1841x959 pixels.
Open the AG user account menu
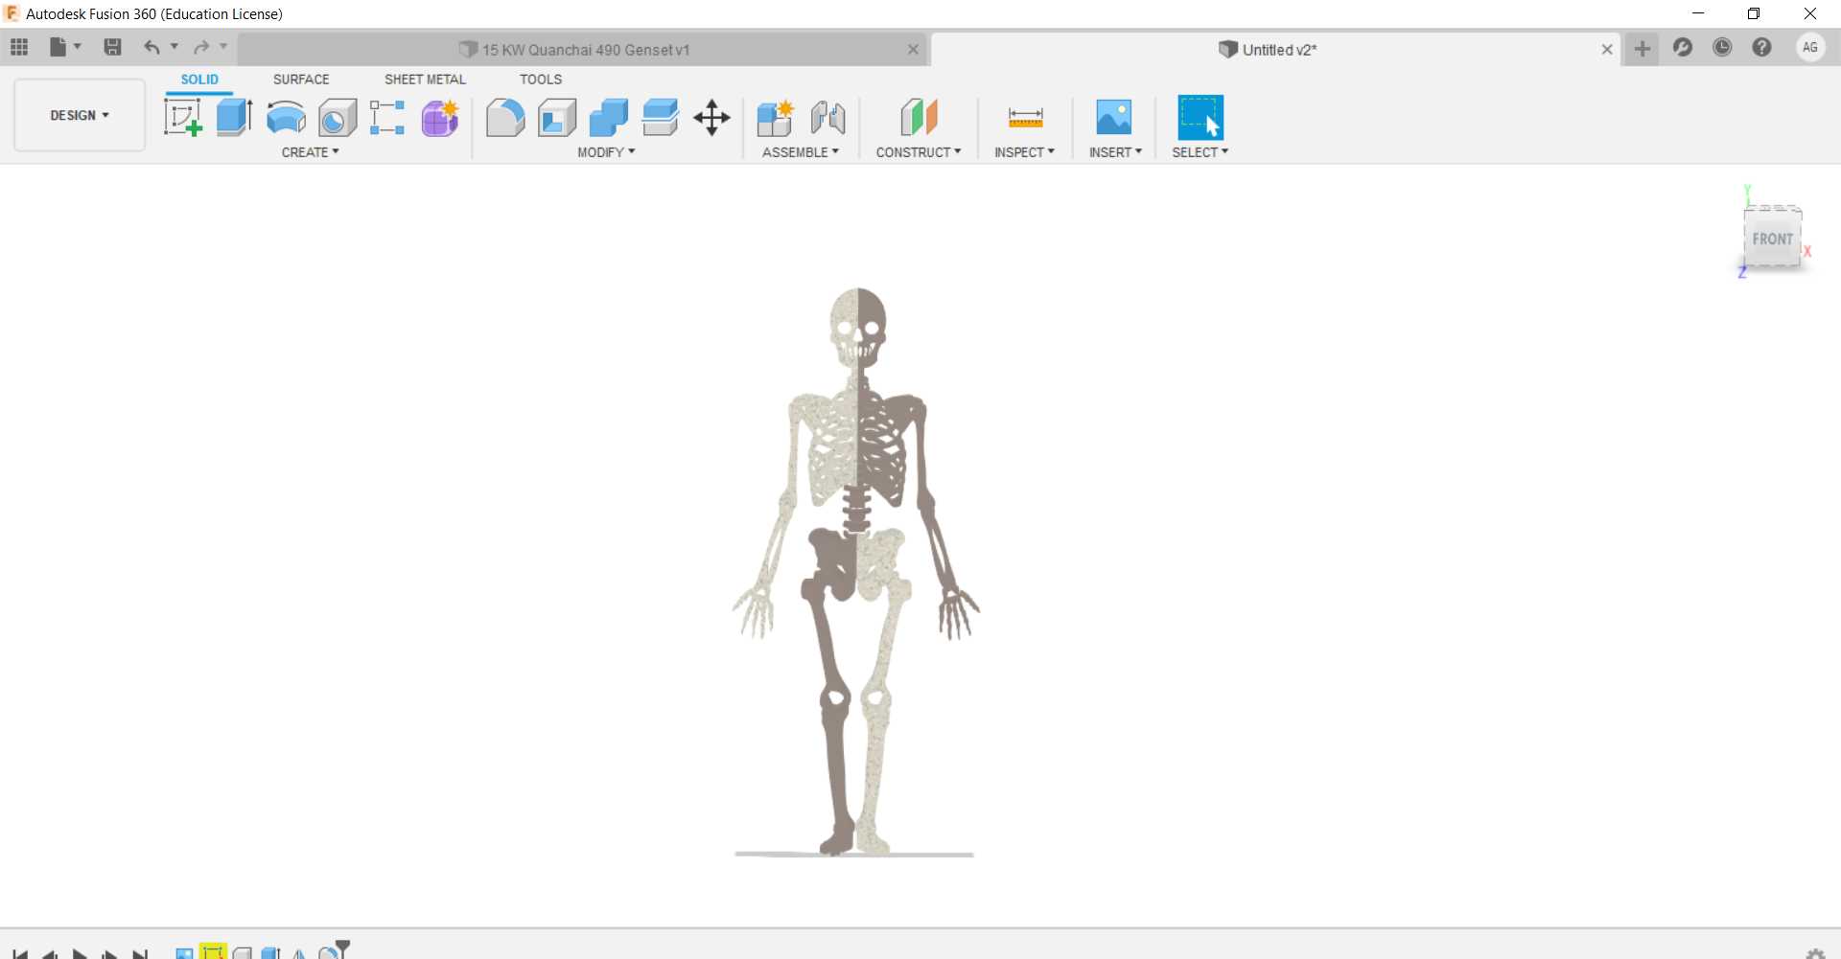(1810, 47)
